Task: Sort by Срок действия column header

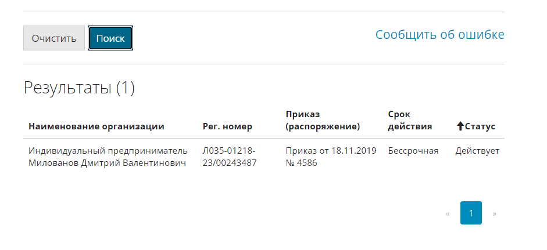Action: click(410, 120)
